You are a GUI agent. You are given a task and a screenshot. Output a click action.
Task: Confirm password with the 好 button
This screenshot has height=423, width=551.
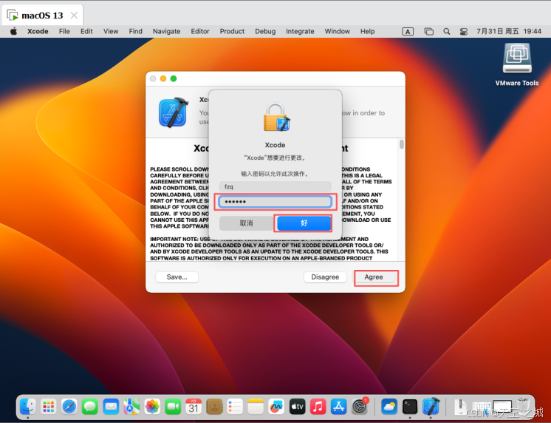pos(304,223)
